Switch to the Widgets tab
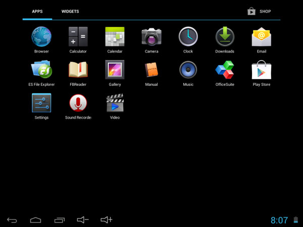The height and width of the screenshot is (227, 303). 70,11
